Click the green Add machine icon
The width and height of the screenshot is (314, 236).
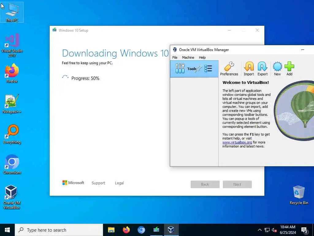[x=289, y=69]
